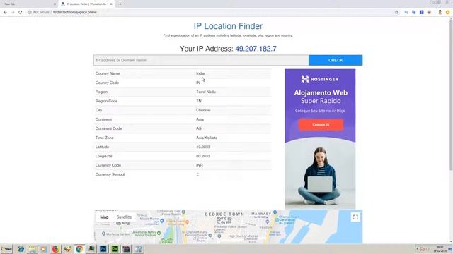Viewport: 453px width, 254px height.
Task: Click the High Court of Madras map label
Action: 243,237
